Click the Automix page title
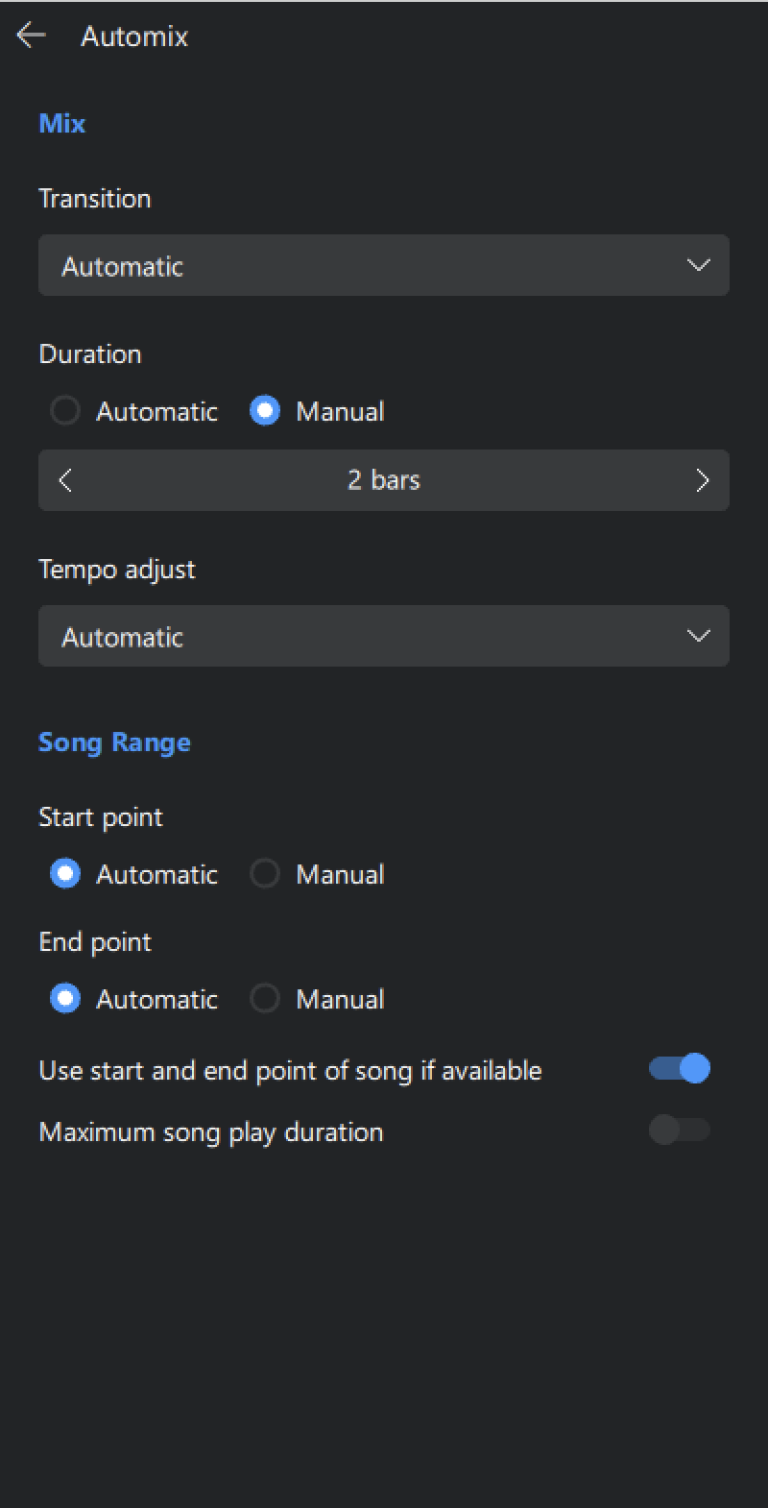Image resolution: width=768 pixels, height=1508 pixels. [134, 36]
